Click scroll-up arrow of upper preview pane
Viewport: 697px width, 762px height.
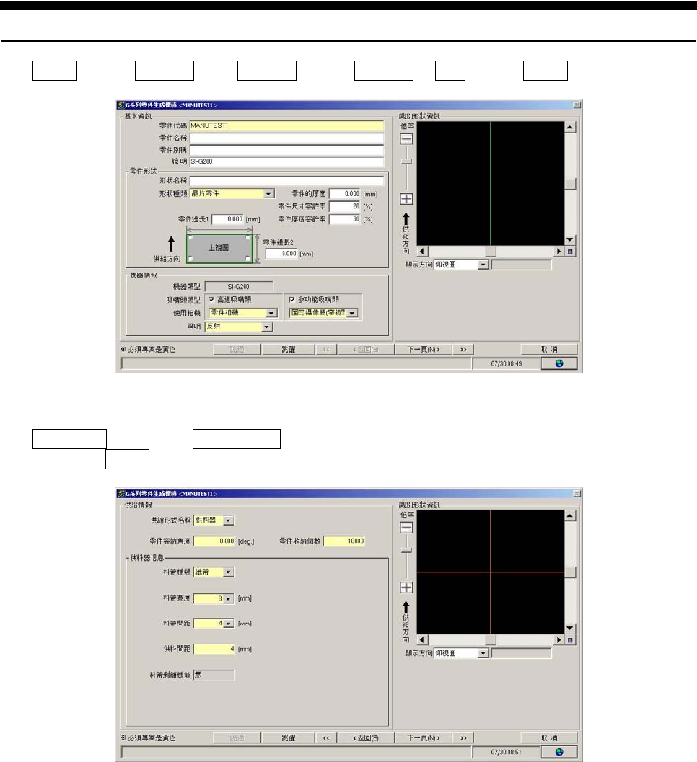570,127
